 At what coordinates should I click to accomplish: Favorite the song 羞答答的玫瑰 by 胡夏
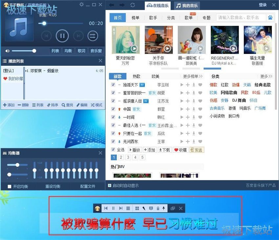(x=200, y=93)
